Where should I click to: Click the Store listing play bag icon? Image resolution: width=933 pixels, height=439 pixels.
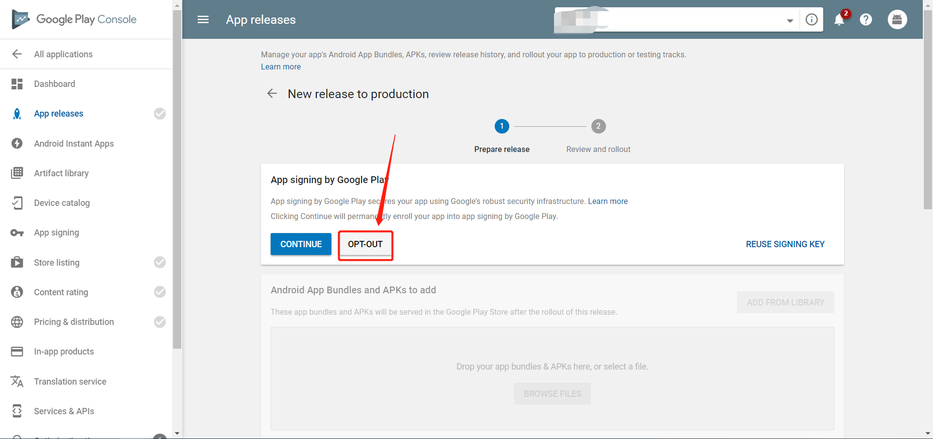coord(17,262)
